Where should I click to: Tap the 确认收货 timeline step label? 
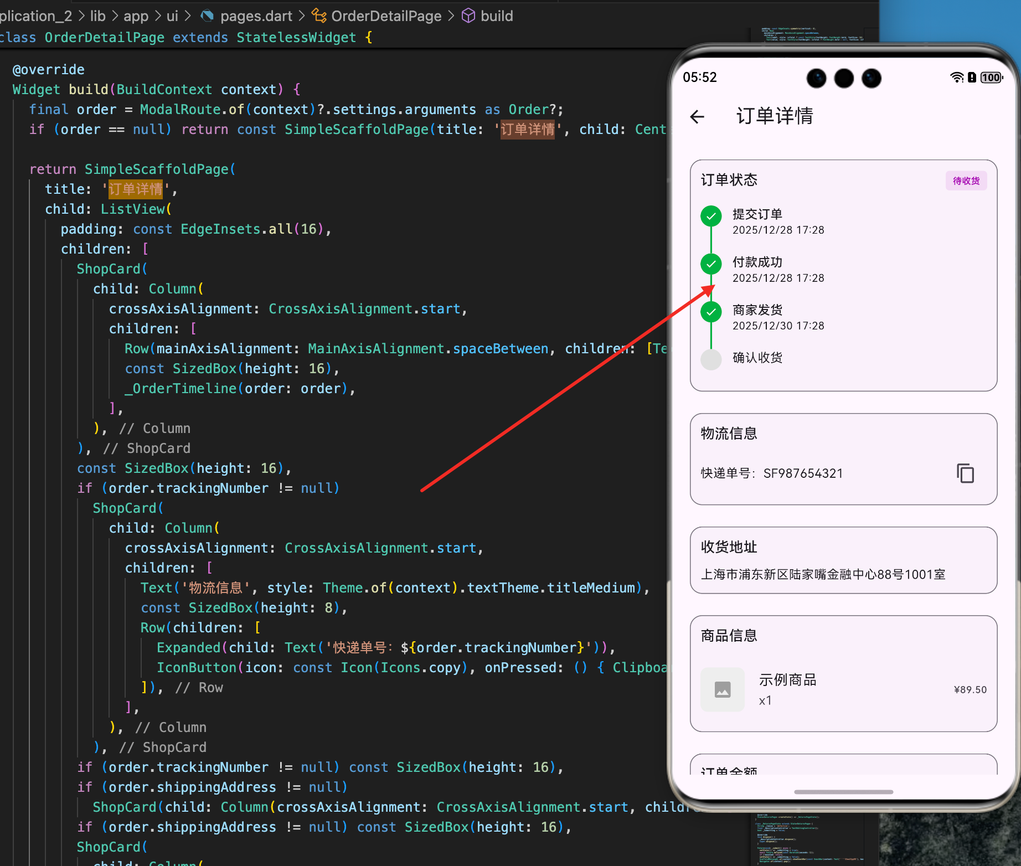click(x=757, y=358)
